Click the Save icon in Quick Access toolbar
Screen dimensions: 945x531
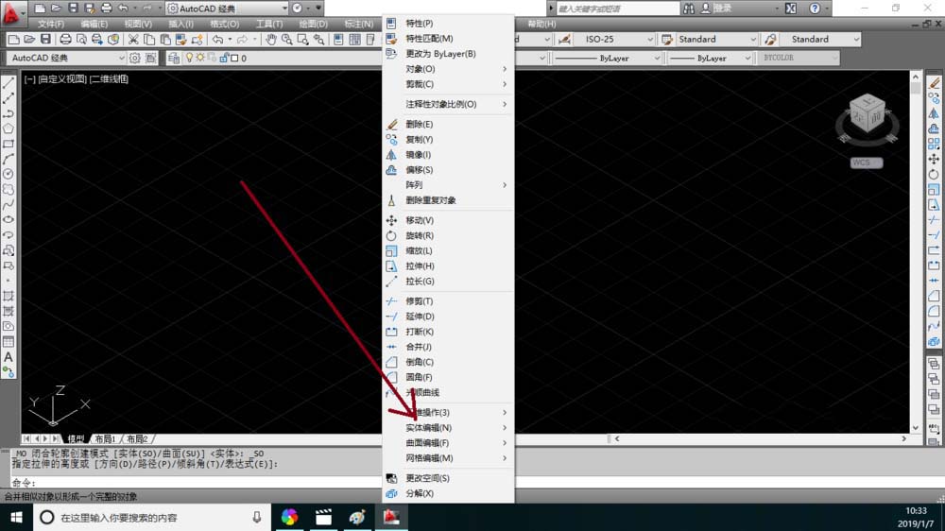click(x=73, y=9)
